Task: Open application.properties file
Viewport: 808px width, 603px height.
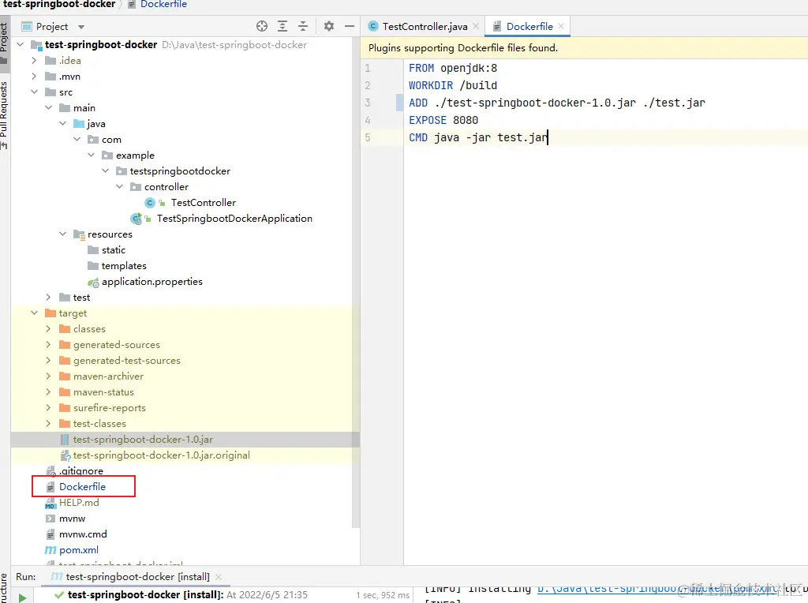Action: [152, 282]
